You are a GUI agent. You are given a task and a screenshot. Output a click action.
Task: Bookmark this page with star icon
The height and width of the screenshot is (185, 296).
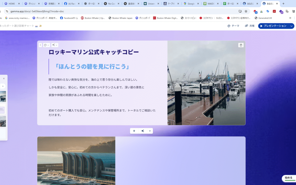point(246,11)
